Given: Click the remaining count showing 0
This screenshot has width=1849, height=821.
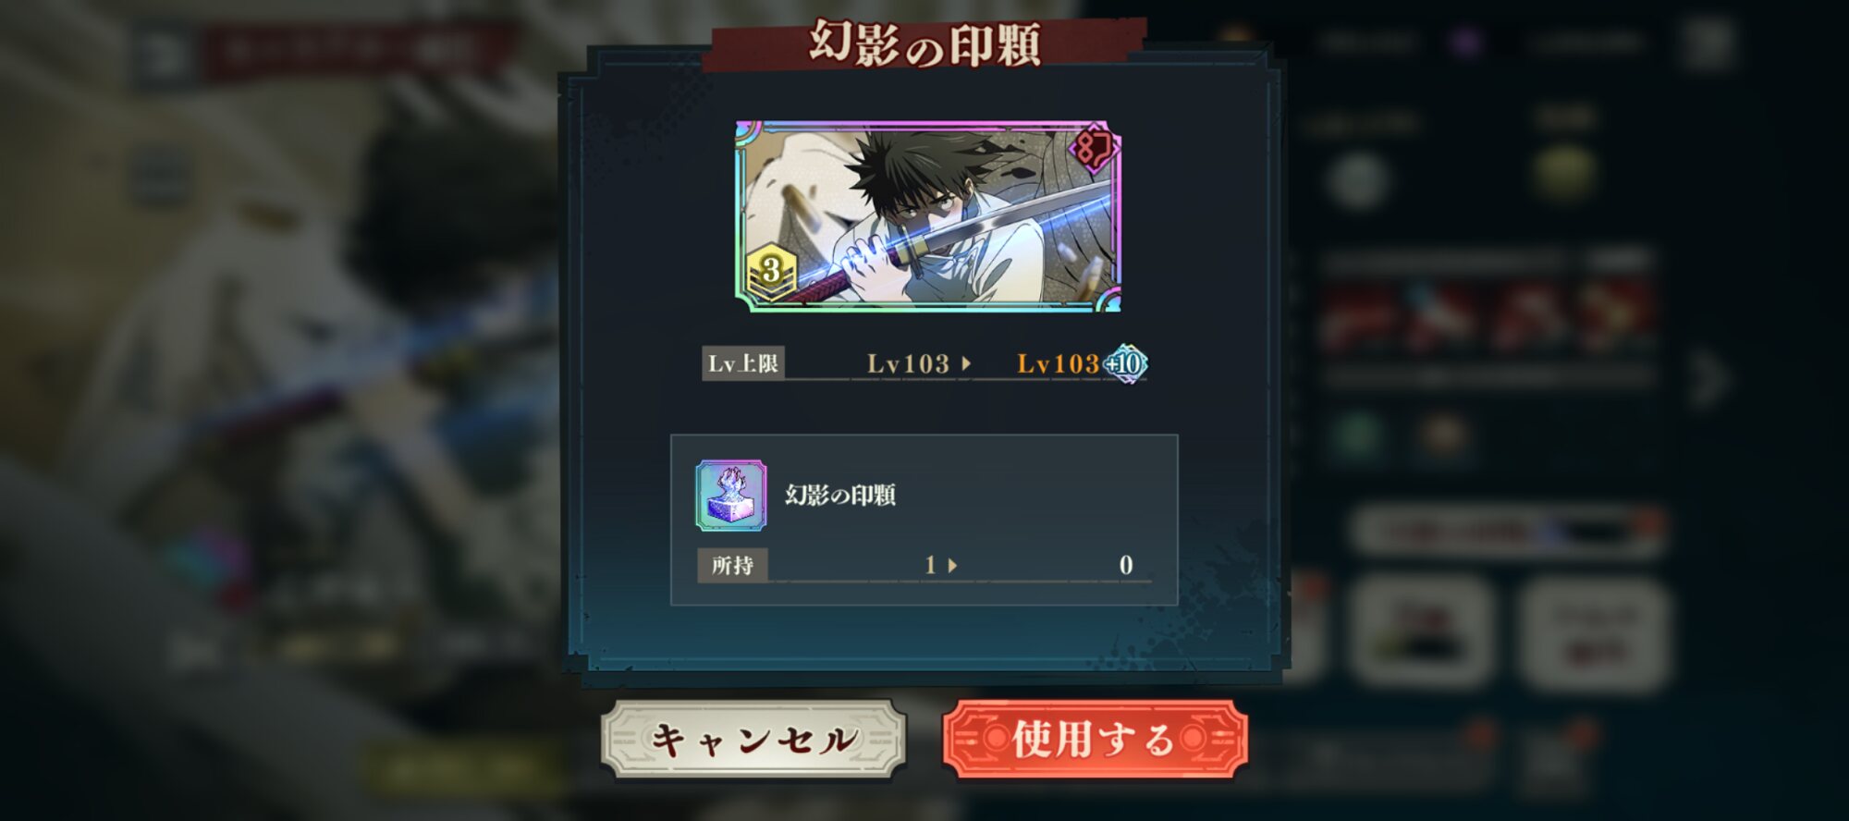Looking at the screenshot, I should pos(1126,565).
